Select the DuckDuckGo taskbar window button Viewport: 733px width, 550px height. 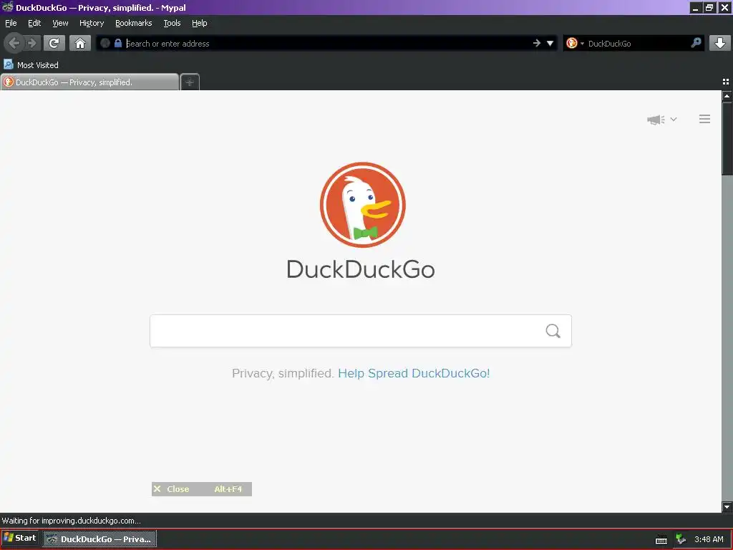pos(100,539)
